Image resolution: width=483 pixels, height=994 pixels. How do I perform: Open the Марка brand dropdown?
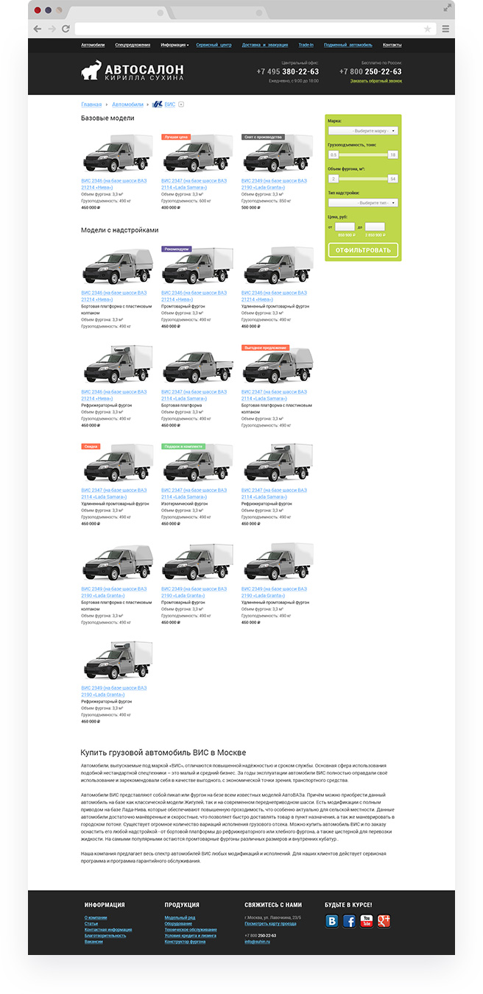[x=363, y=130]
